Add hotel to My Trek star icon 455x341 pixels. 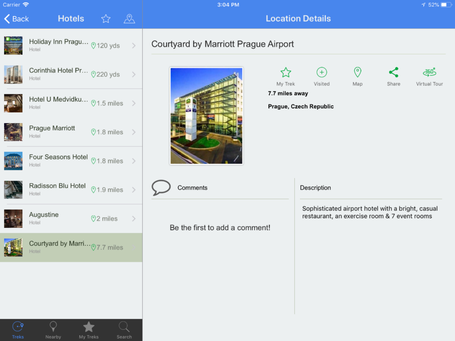point(286,72)
